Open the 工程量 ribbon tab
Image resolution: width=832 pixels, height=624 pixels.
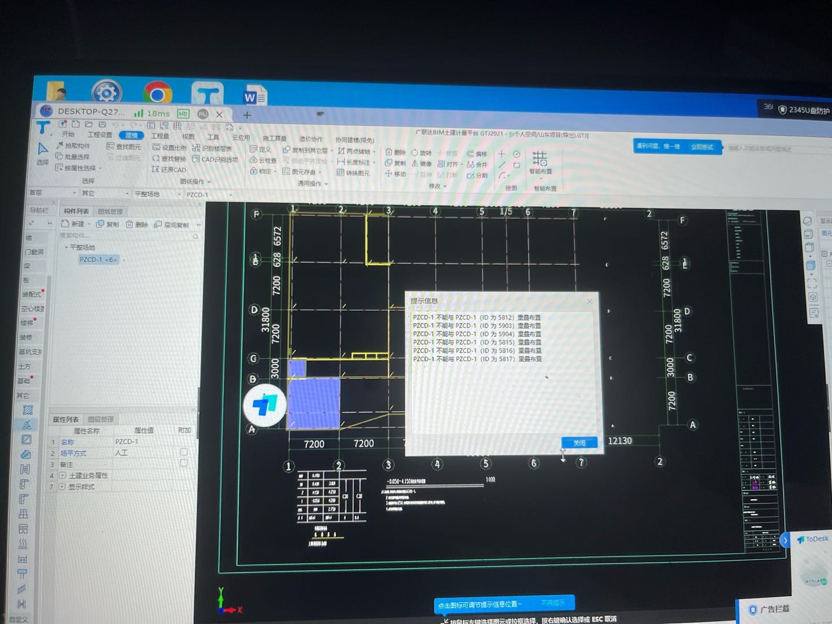[x=160, y=136]
